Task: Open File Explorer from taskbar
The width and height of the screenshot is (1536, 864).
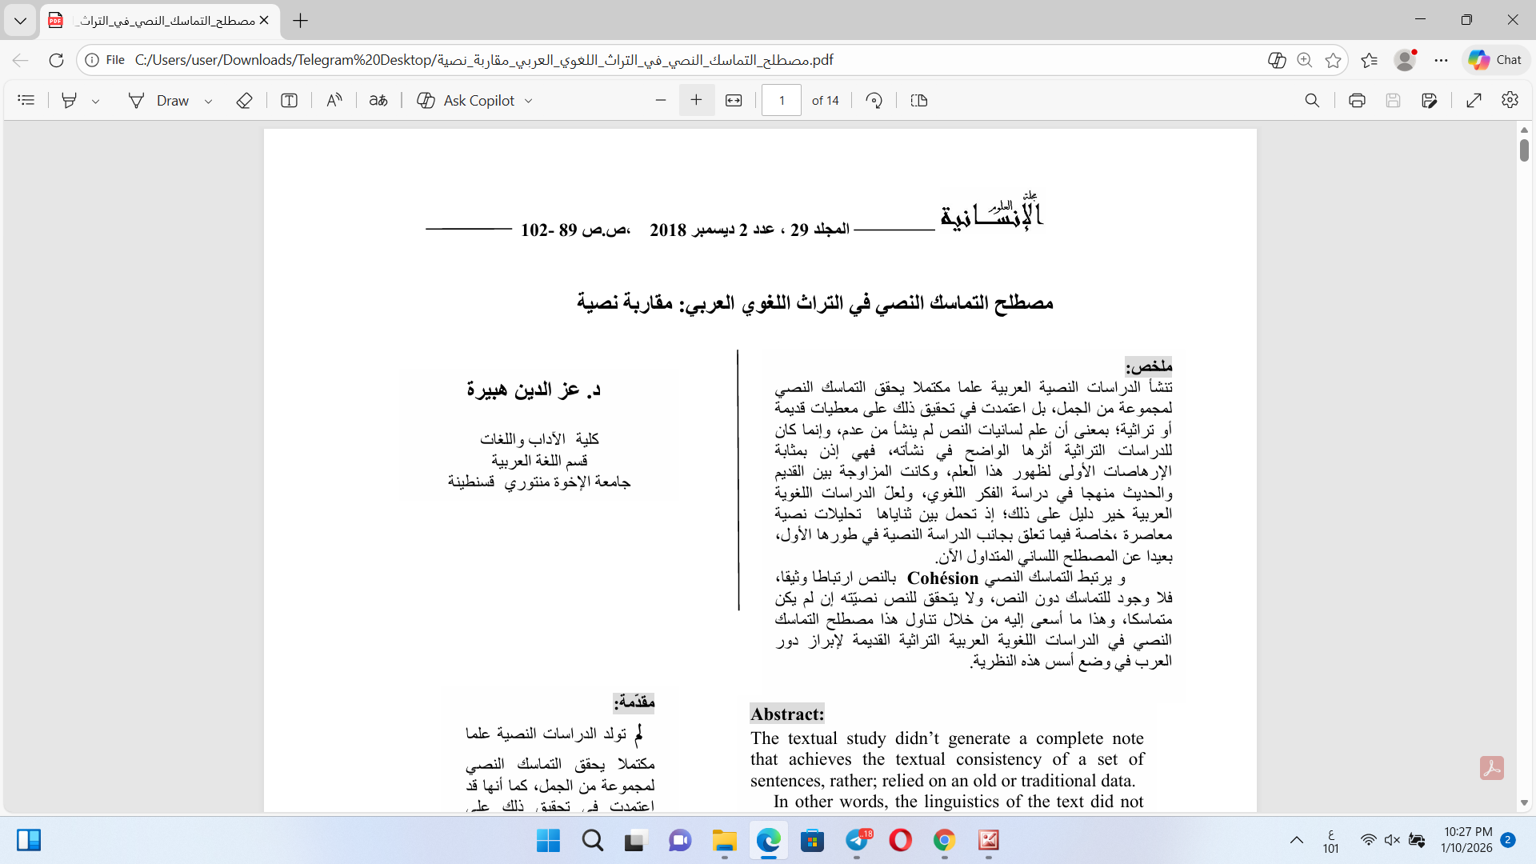Action: click(x=725, y=841)
